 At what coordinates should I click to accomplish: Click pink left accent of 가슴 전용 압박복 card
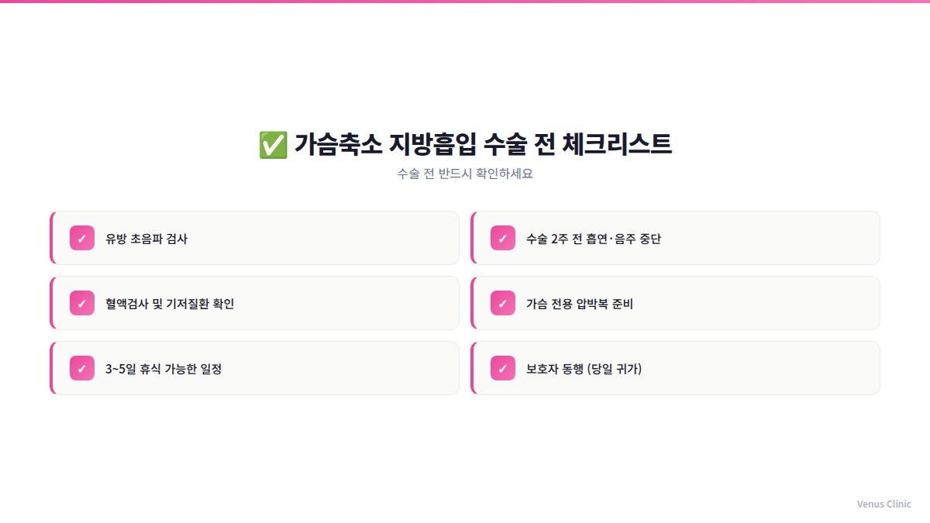473,303
